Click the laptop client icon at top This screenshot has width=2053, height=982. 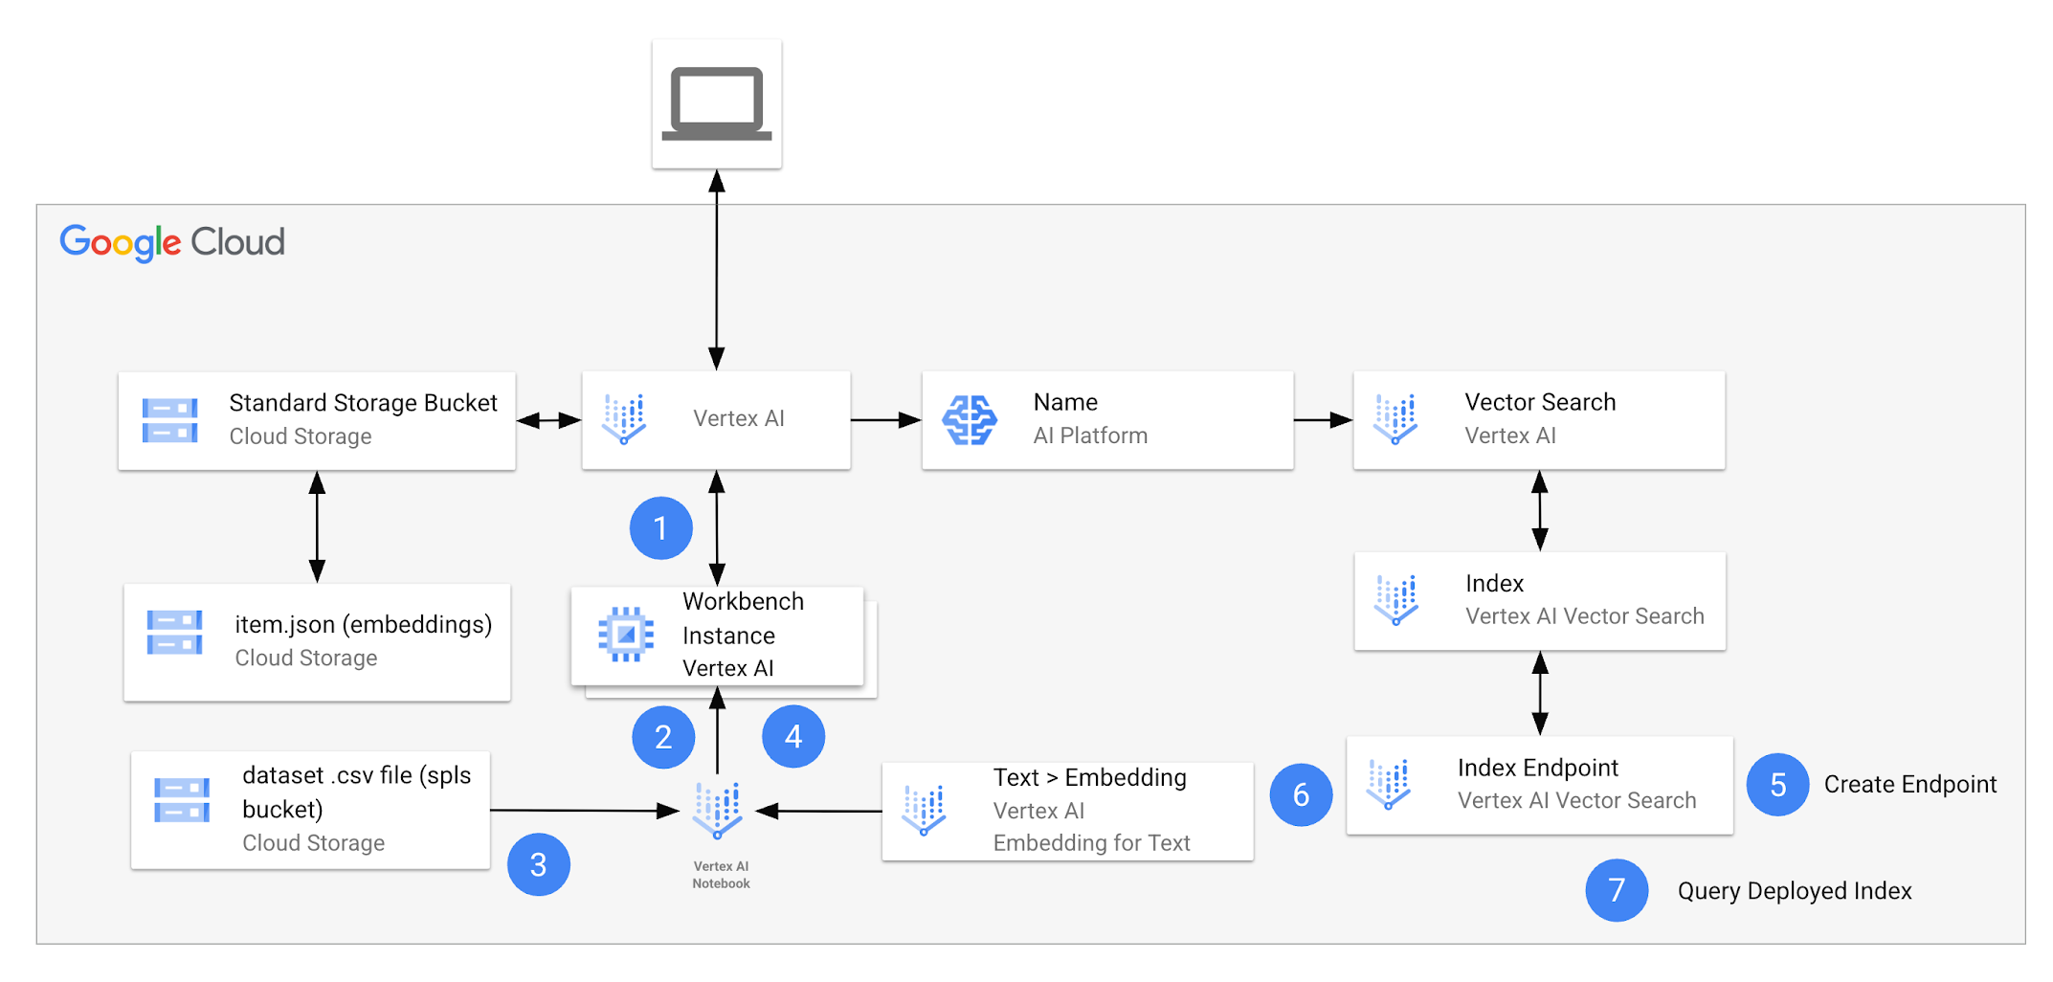coord(717,103)
